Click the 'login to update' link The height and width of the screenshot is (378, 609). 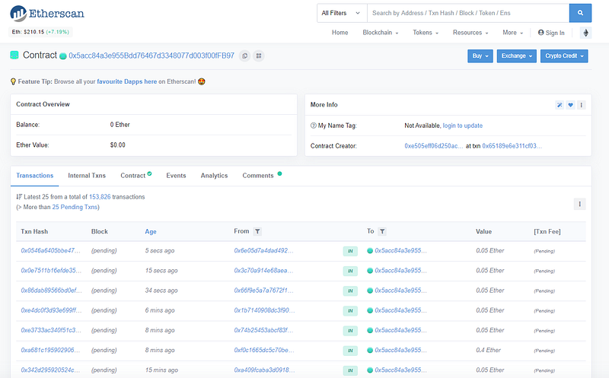pyautogui.click(x=462, y=125)
